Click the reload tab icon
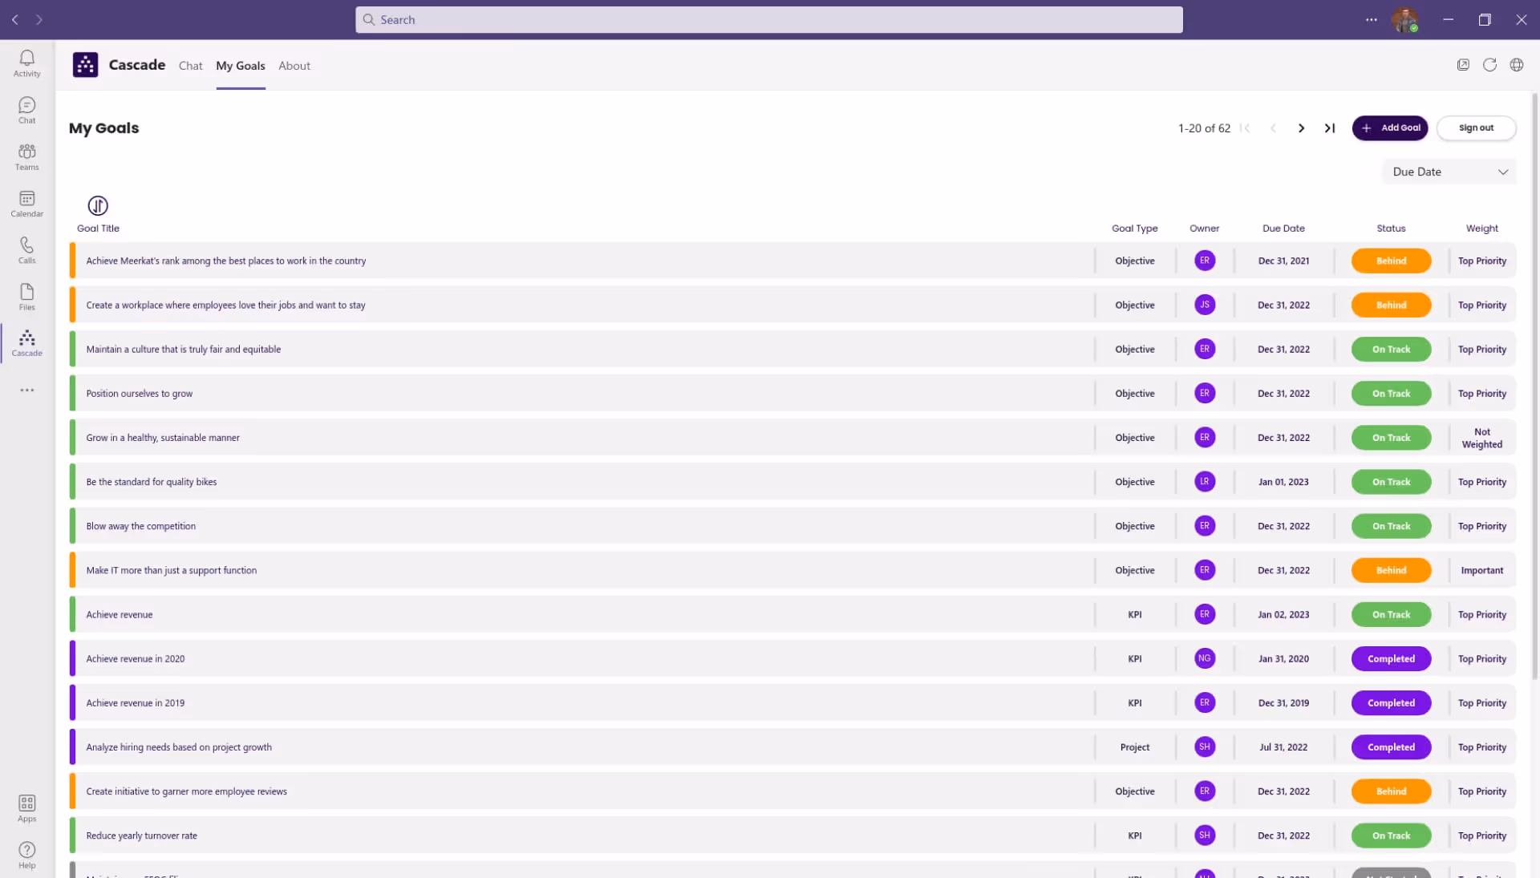This screenshot has height=878, width=1540. 1489,65
